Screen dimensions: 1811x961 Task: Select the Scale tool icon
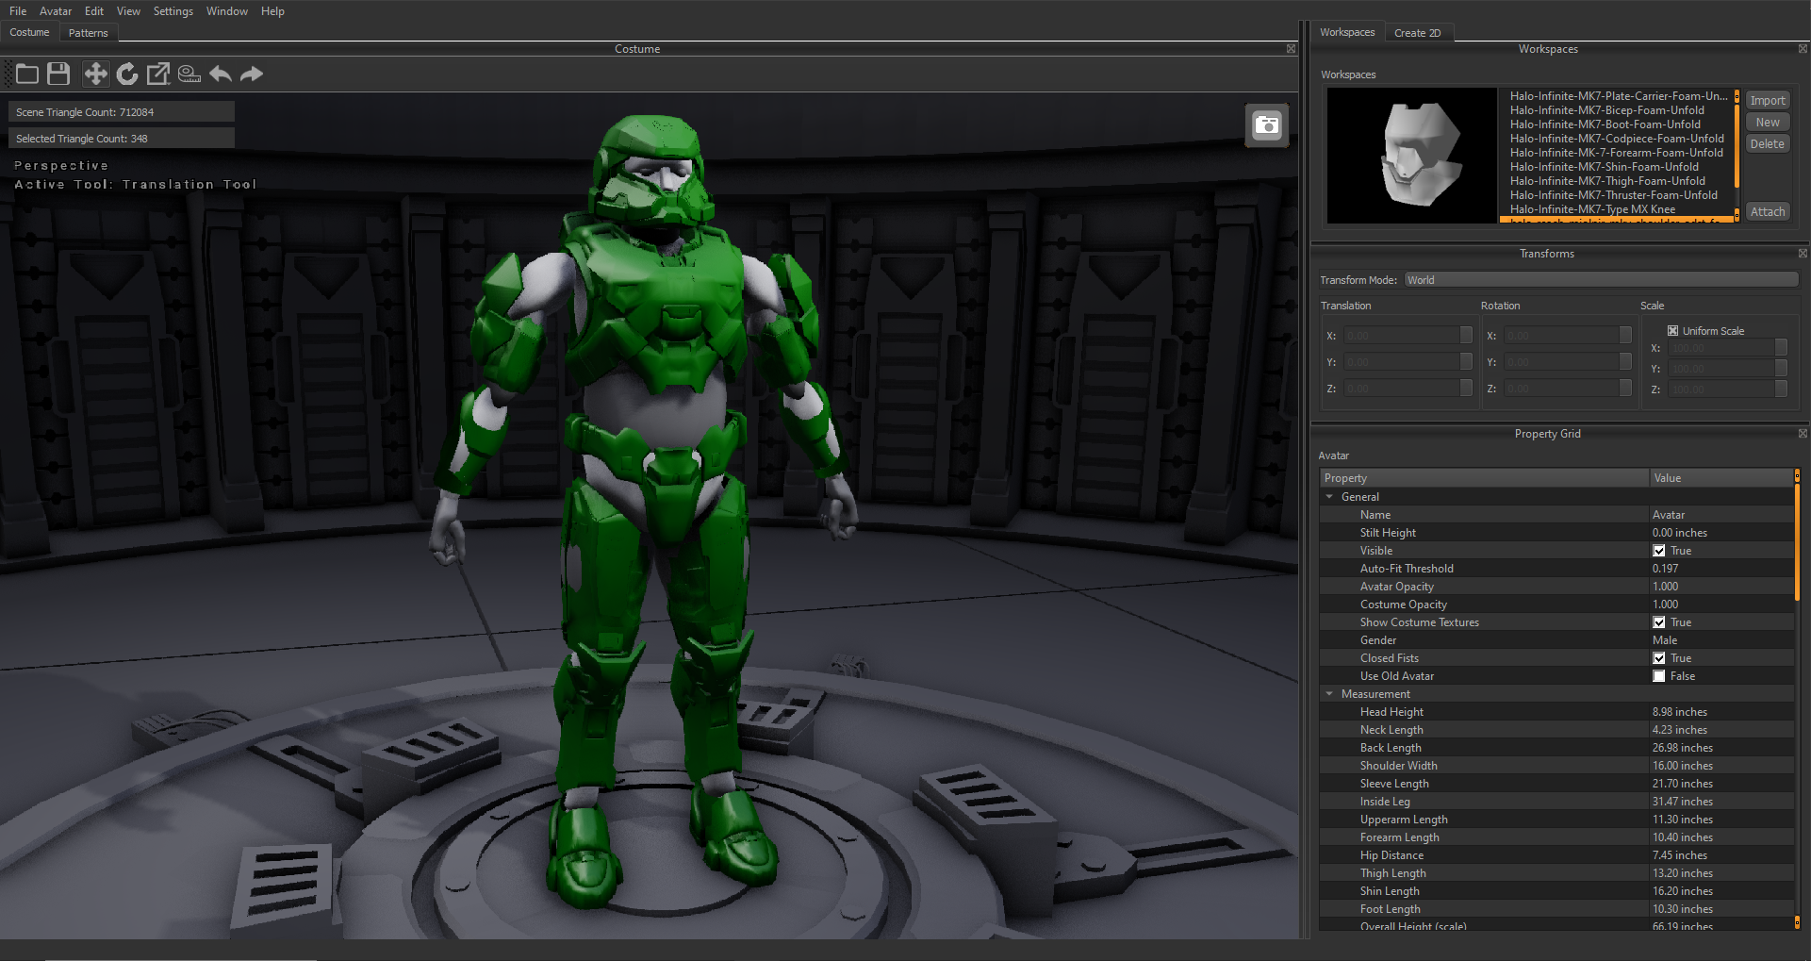pyautogui.click(x=158, y=74)
